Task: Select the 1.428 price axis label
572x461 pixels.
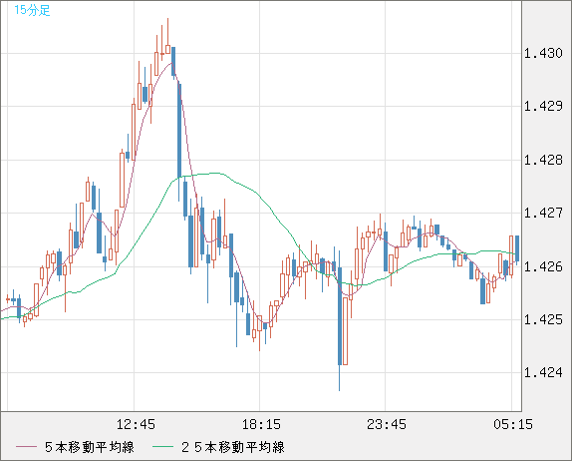Action: point(543,160)
